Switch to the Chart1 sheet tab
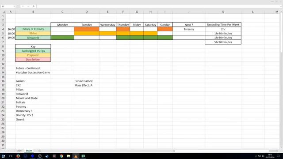The width and height of the screenshot is (283, 159). pyautogui.click(x=19, y=151)
